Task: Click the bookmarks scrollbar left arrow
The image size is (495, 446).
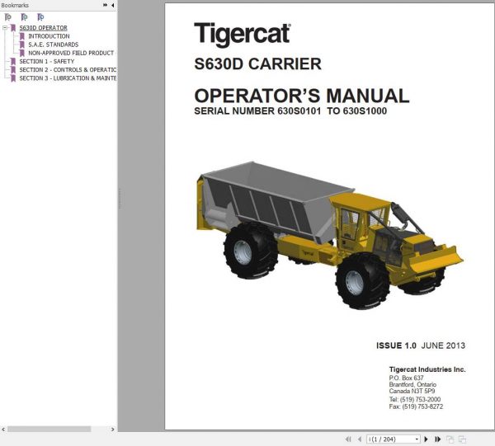Action: [3, 430]
